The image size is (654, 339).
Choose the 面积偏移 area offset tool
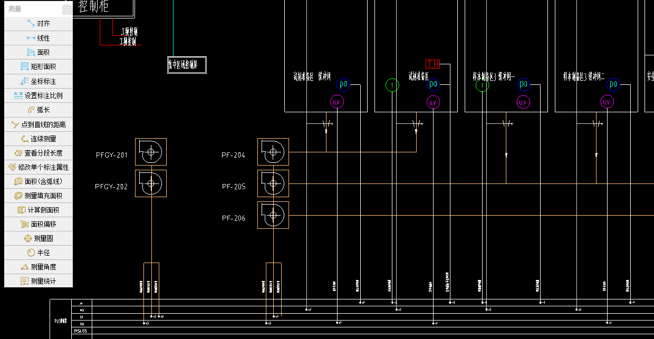[x=38, y=224]
